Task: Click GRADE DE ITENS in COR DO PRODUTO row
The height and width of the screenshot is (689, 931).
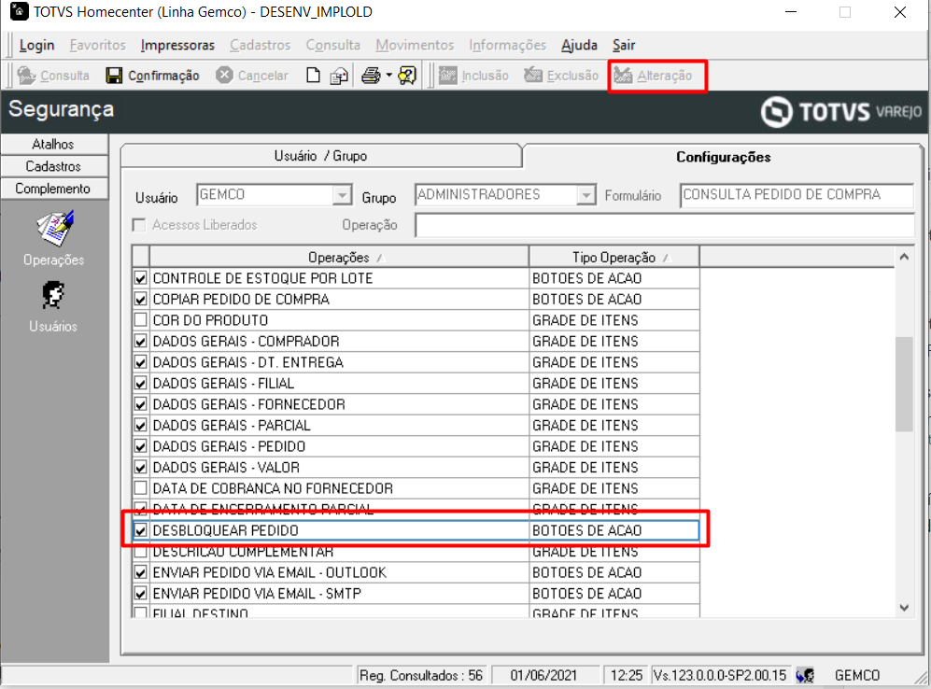Action: point(585,320)
